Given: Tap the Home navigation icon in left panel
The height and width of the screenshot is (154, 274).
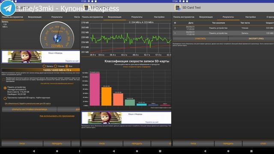Looking at the screenshot, I should point(57,151).
